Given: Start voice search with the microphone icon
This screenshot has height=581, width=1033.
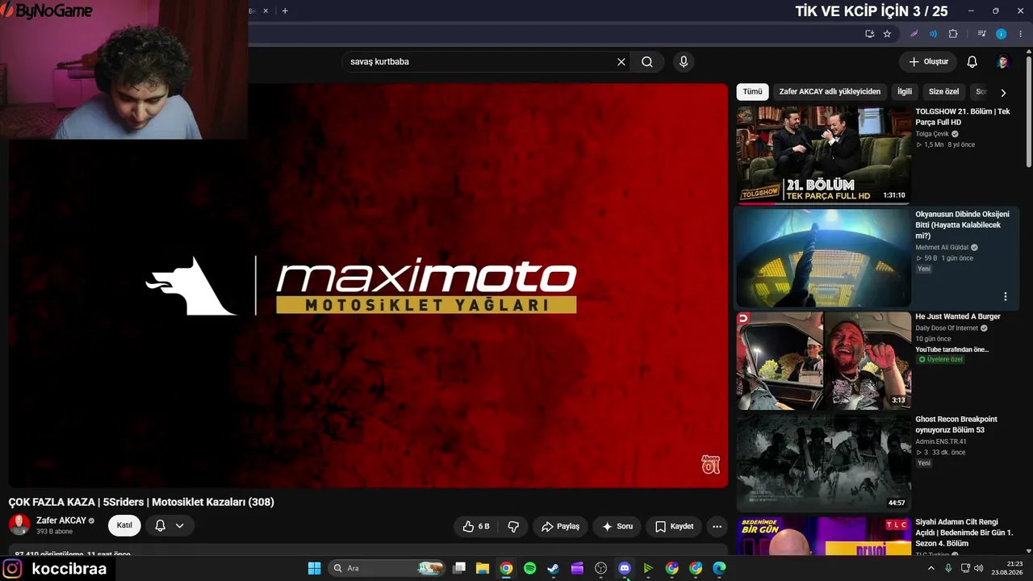Looking at the screenshot, I should click(684, 61).
